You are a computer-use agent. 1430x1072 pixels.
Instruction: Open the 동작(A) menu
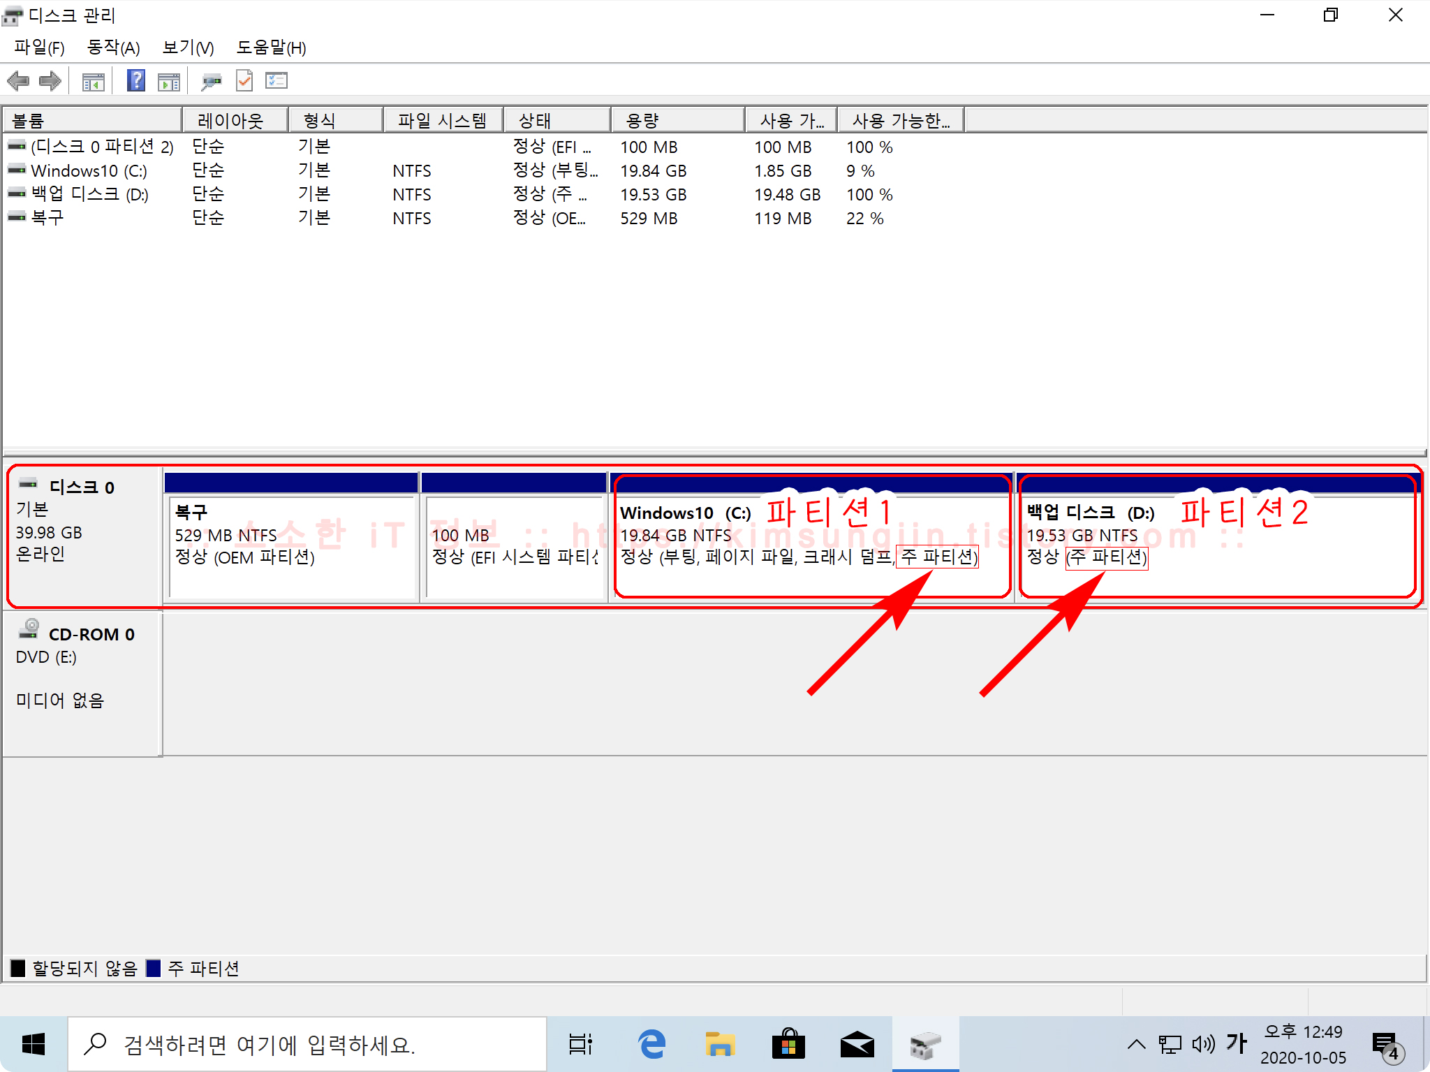(x=113, y=47)
